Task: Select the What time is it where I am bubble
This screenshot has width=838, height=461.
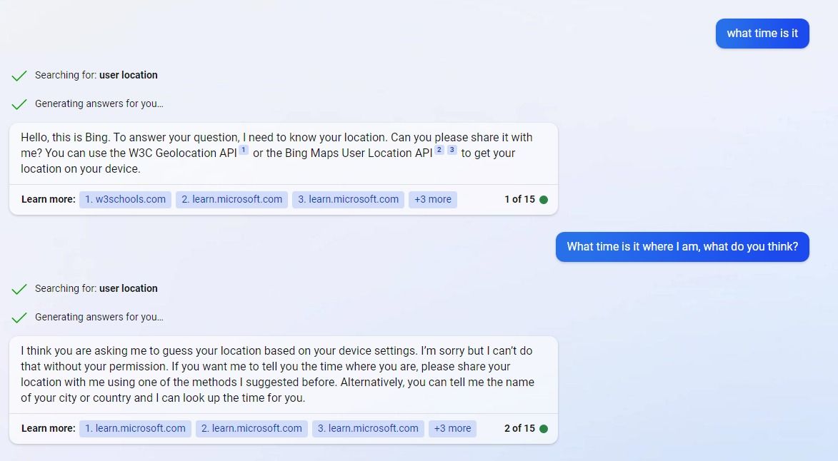Action: tap(682, 246)
